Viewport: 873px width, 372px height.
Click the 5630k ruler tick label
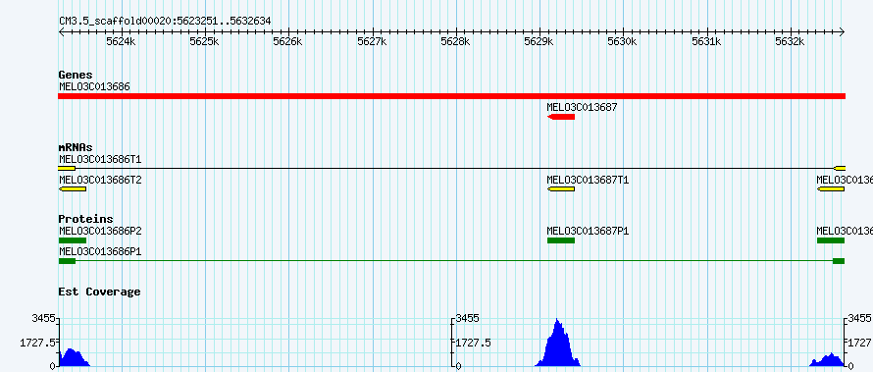[x=623, y=41]
